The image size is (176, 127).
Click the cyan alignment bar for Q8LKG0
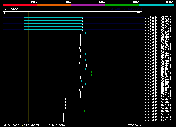click(x=51, y=63)
